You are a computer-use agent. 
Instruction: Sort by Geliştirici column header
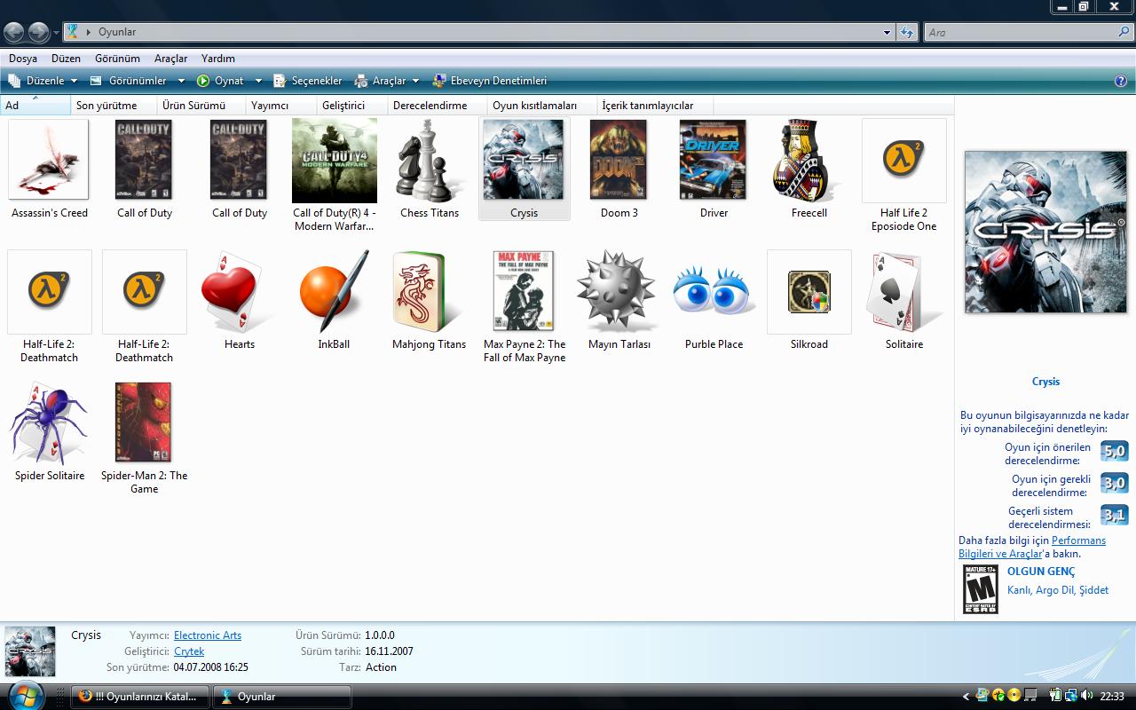tap(351, 106)
